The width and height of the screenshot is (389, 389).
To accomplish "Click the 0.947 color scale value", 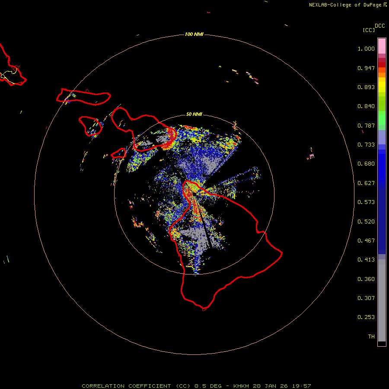I will pos(366,68).
